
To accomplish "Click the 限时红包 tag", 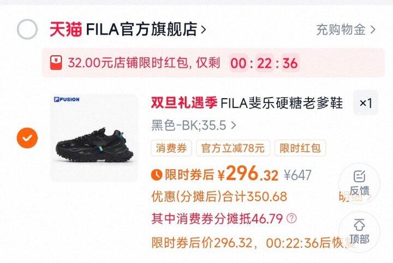I will (x=300, y=148).
